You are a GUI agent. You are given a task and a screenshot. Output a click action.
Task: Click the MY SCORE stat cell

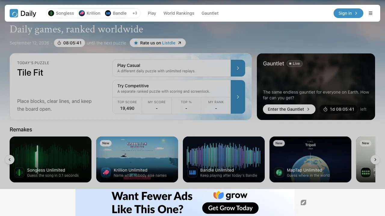[x=157, y=105]
